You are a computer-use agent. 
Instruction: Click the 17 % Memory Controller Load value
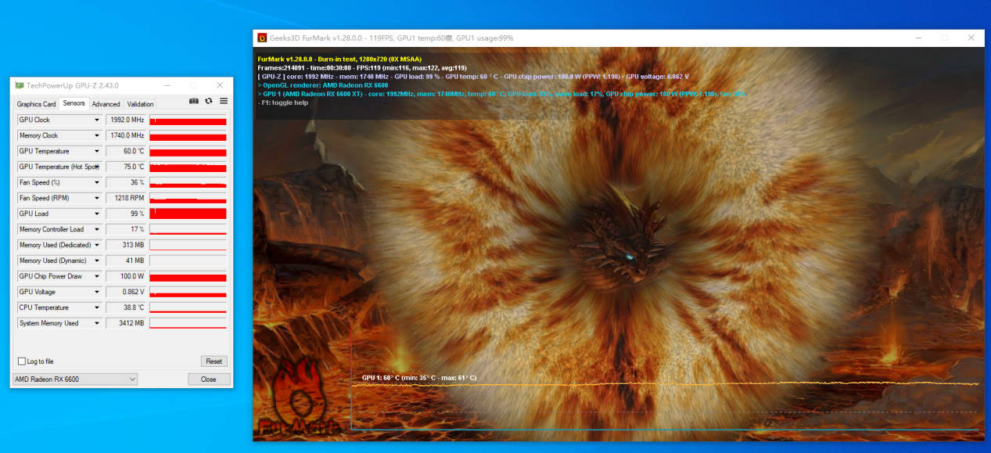[x=126, y=229]
